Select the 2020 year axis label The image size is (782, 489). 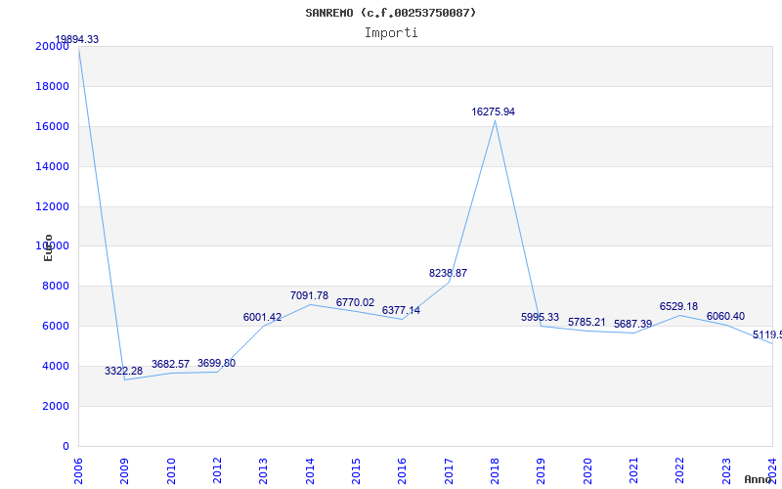[x=587, y=470]
